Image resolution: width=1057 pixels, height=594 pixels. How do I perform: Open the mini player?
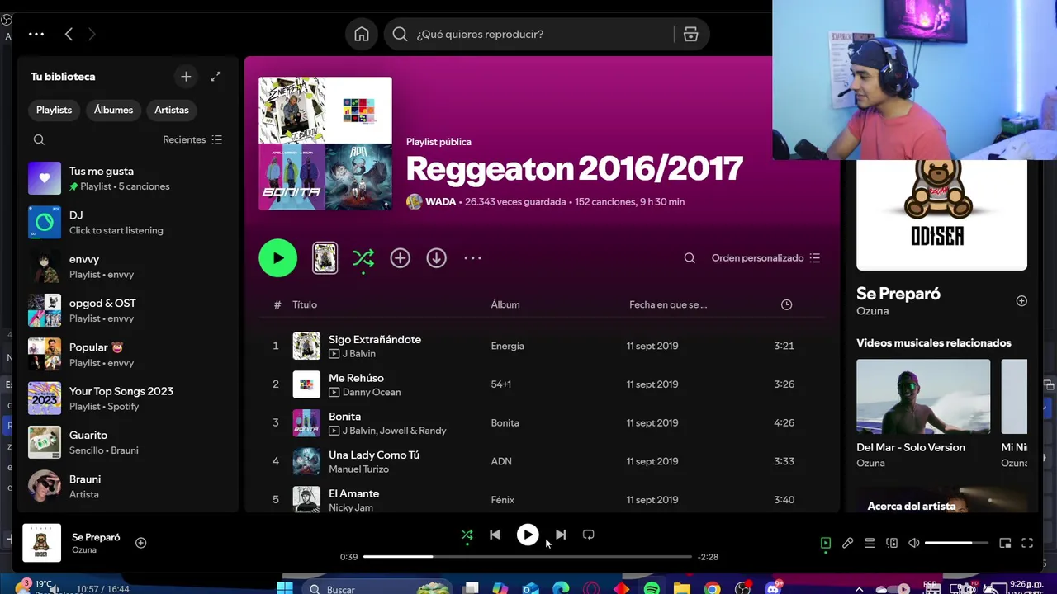point(1005,543)
